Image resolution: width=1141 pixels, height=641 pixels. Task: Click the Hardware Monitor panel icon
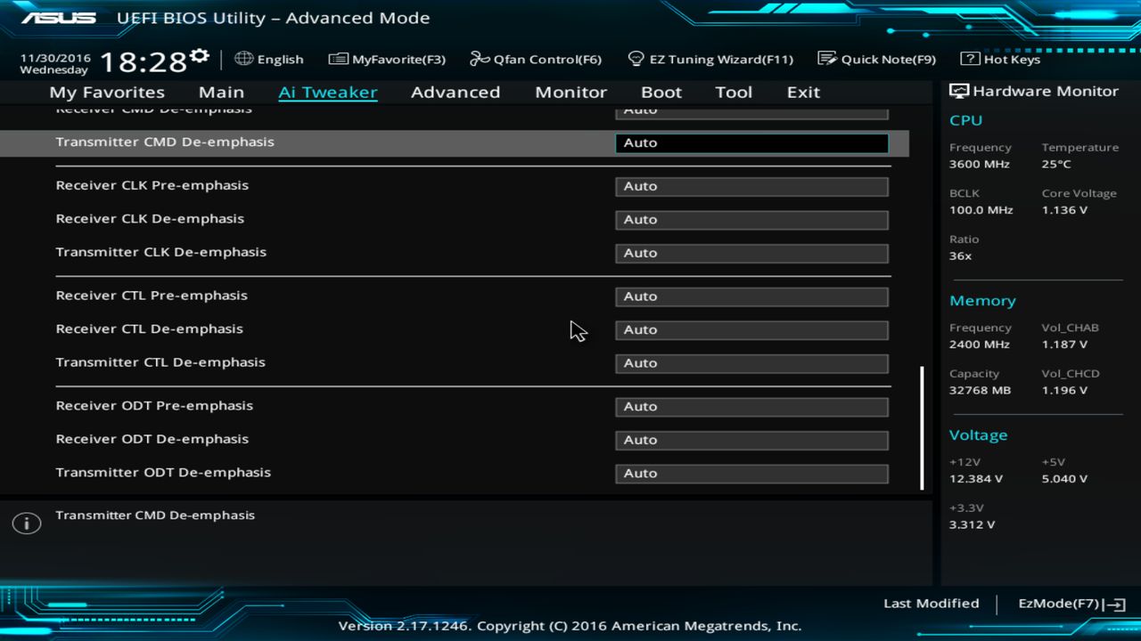click(x=958, y=90)
